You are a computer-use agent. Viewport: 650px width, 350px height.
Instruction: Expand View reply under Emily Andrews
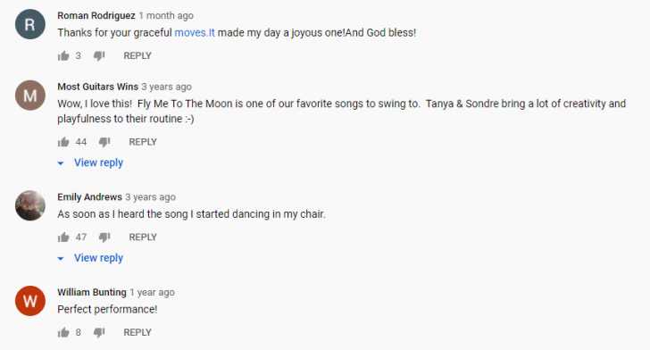tap(98, 258)
